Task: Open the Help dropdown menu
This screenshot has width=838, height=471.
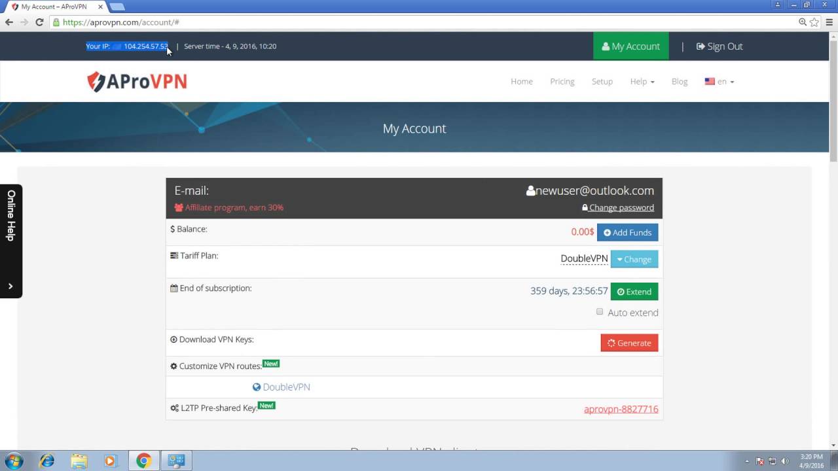Action: (642, 82)
